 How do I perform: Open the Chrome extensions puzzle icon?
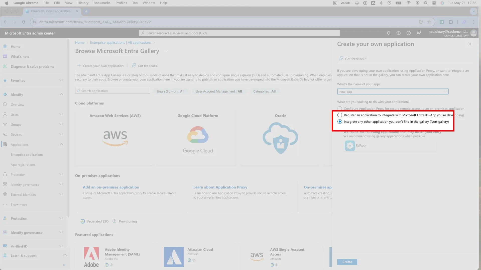[x=451, y=22]
